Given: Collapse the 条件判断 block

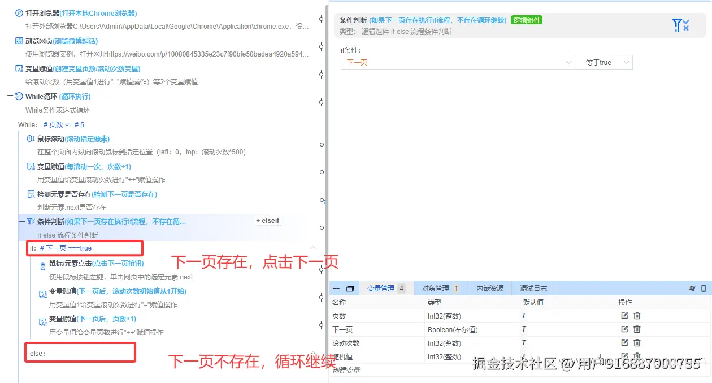Looking at the screenshot, I should (21, 222).
